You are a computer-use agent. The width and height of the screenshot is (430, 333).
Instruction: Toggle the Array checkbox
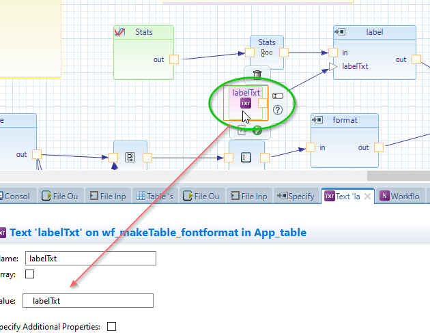click(x=29, y=274)
